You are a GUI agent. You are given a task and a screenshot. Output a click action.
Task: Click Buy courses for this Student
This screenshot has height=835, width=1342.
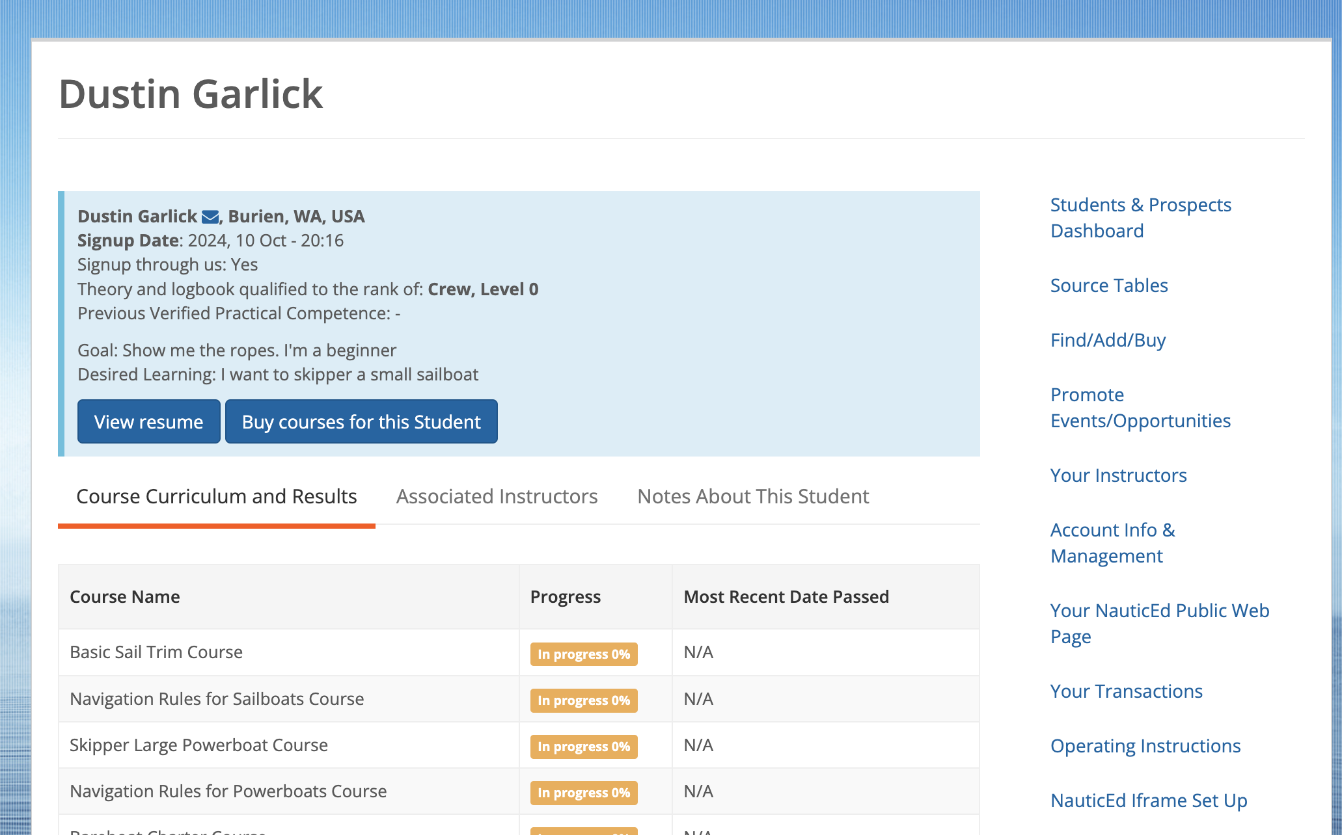[361, 421]
